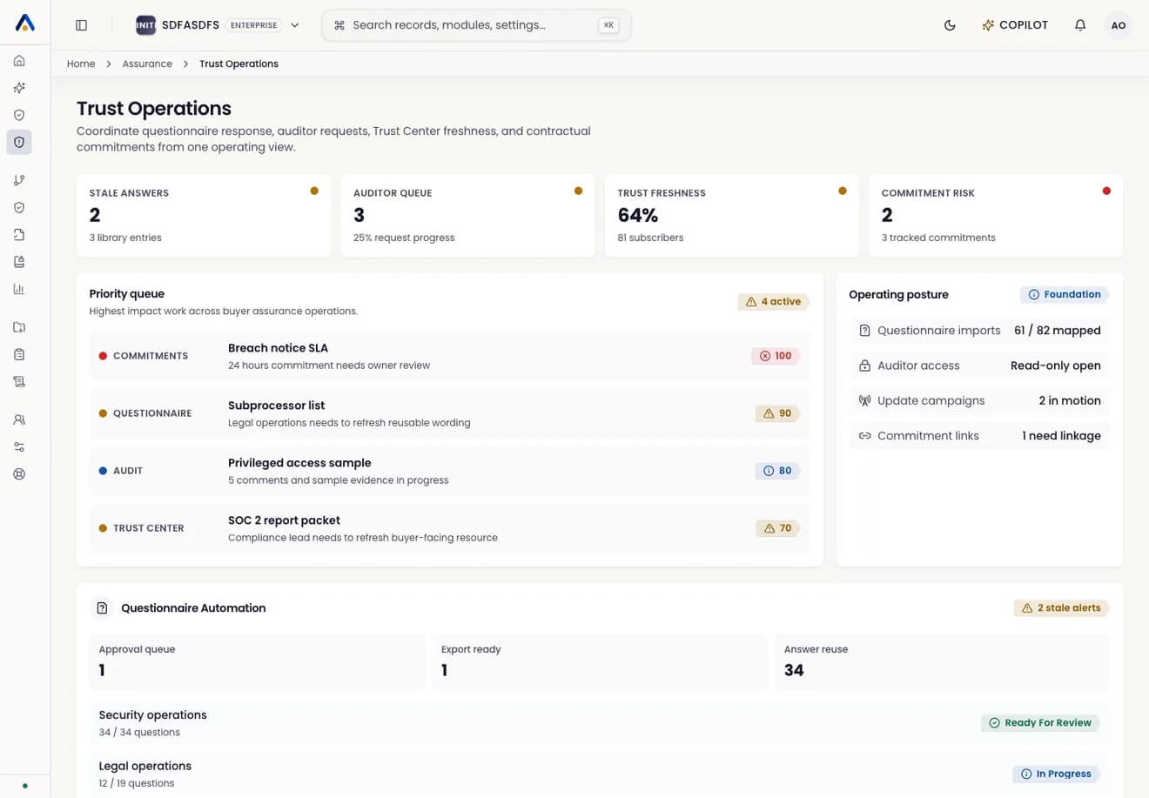Open the sliders settings icon in sidebar

tap(19, 446)
